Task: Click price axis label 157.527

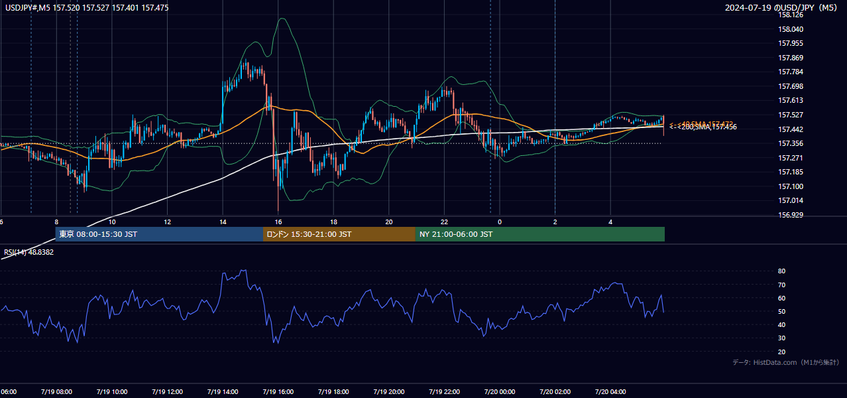Action: pyautogui.click(x=791, y=115)
